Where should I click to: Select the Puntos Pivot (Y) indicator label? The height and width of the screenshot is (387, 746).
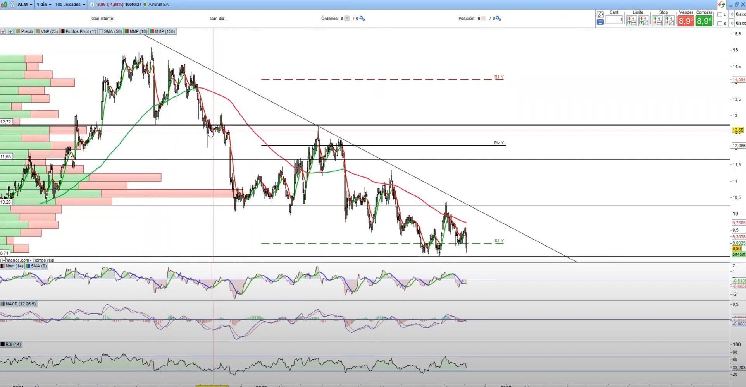(x=78, y=31)
